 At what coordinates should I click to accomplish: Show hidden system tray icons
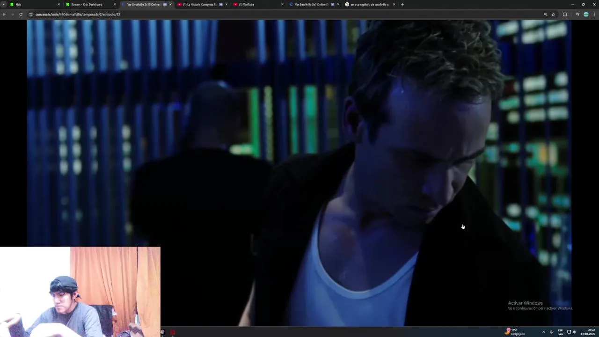pos(543,332)
